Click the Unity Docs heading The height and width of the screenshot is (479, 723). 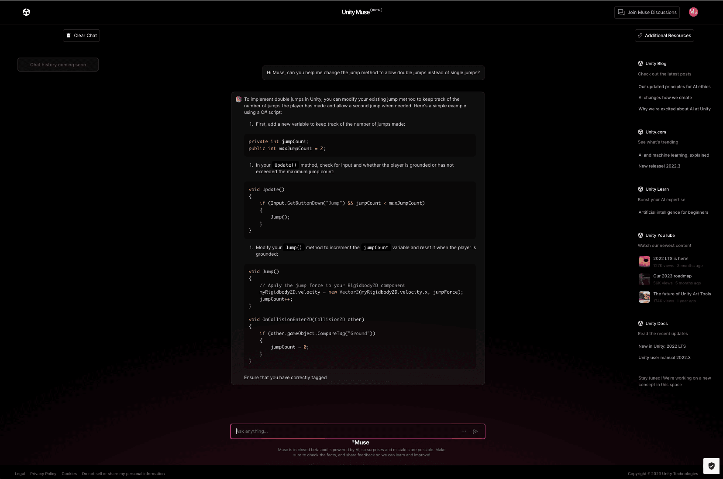(x=657, y=324)
